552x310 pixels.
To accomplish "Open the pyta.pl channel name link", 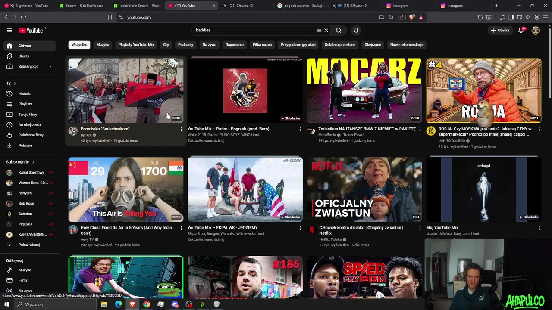I will point(86,135).
